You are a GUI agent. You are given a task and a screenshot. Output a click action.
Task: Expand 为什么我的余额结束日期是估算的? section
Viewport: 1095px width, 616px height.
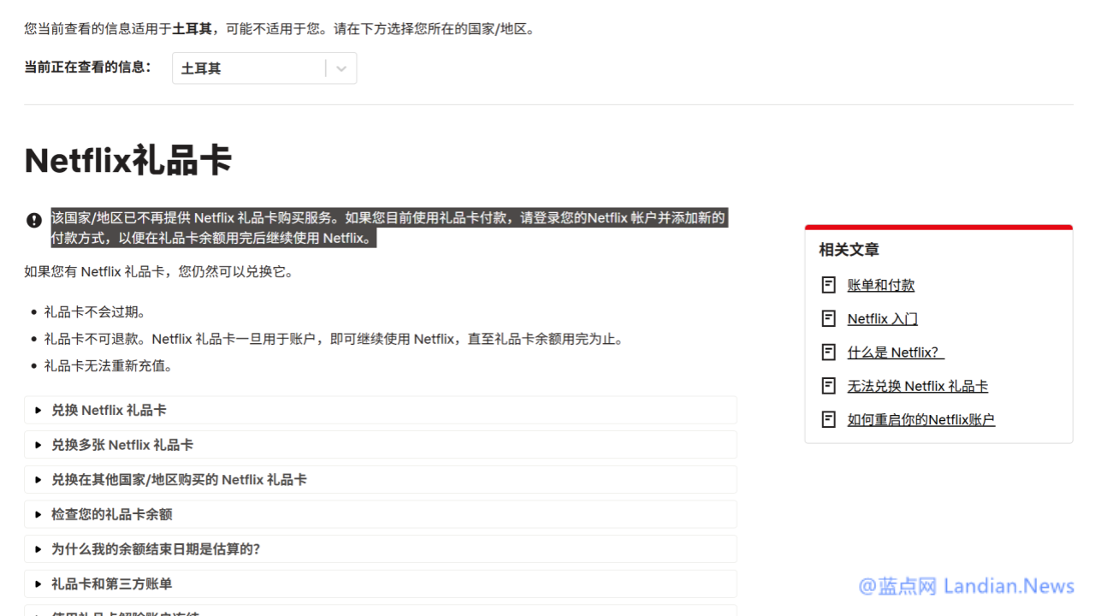pos(381,549)
